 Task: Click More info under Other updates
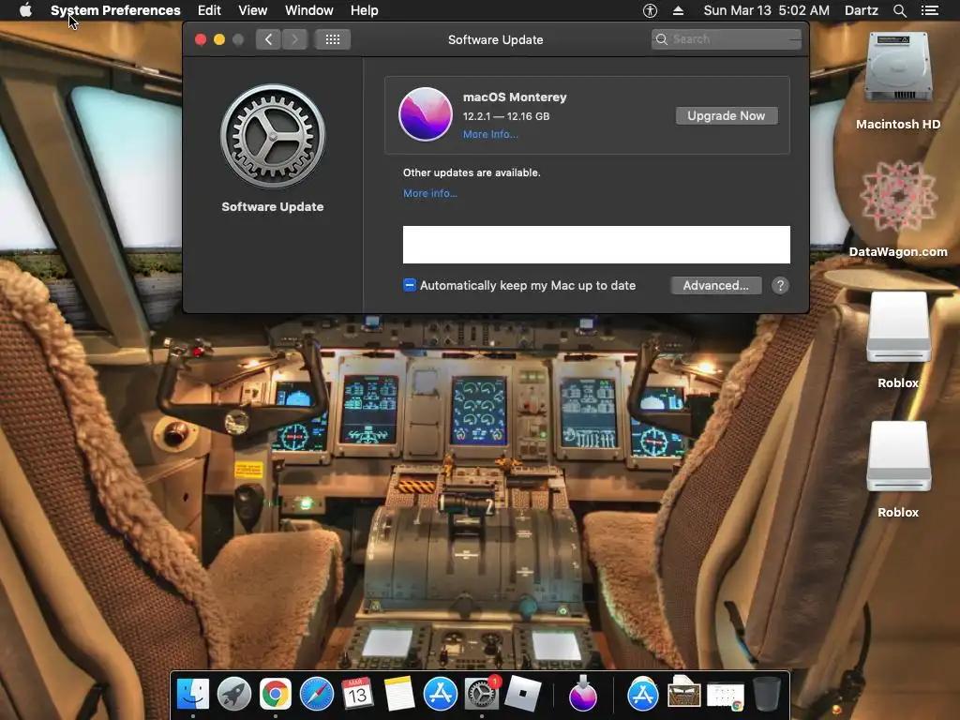point(429,193)
